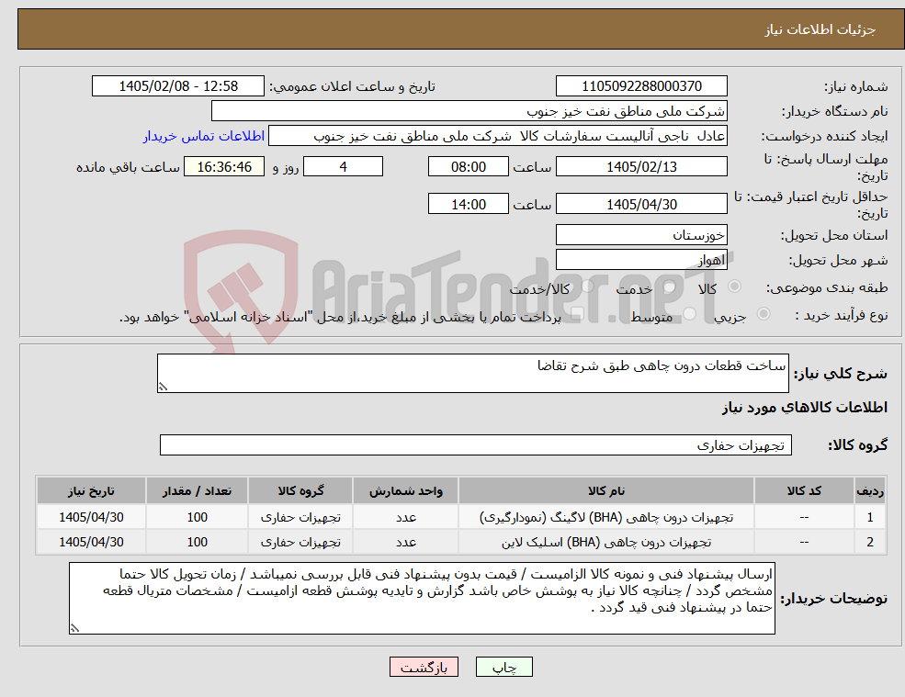Click the کد کالا column header

[x=804, y=491]
